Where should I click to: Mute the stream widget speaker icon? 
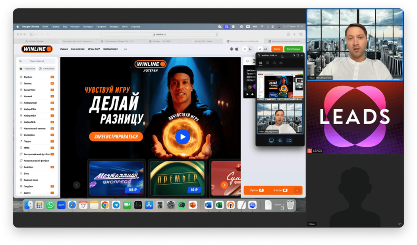pyautogui.click(x=252, y=94)
